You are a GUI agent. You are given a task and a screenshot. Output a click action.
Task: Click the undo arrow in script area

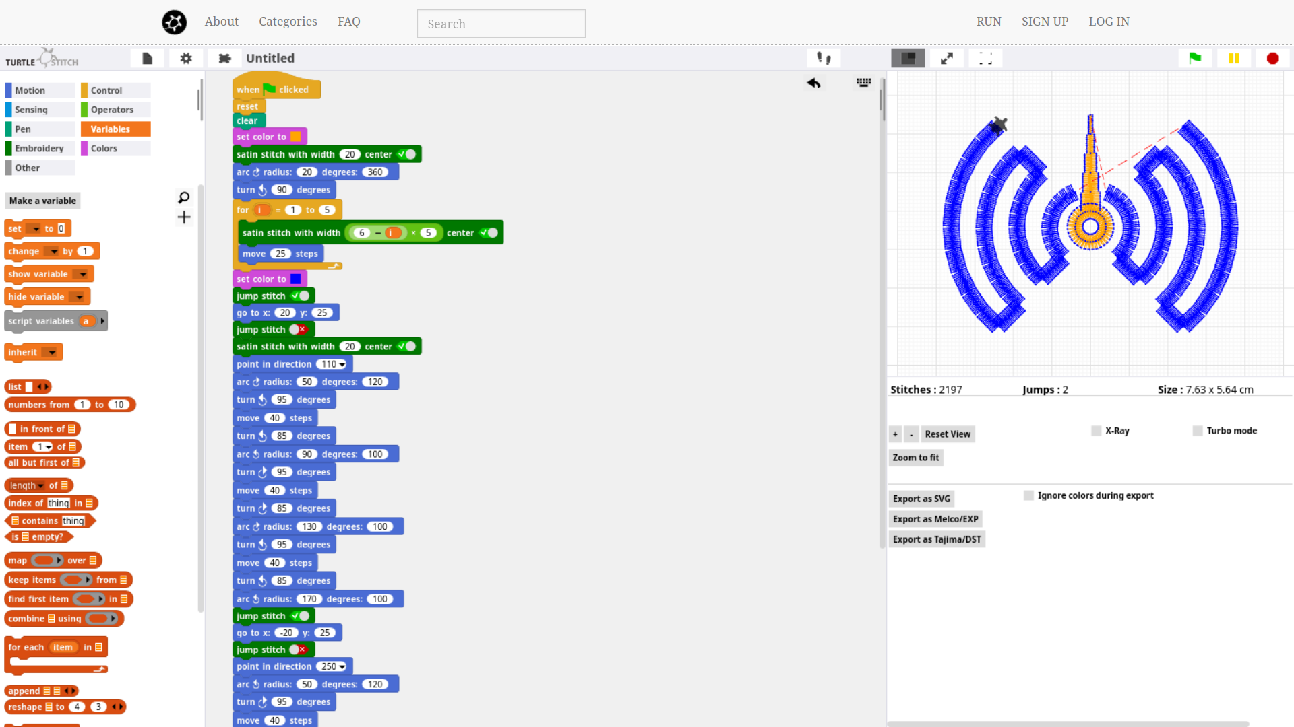(x=813, y=83)
